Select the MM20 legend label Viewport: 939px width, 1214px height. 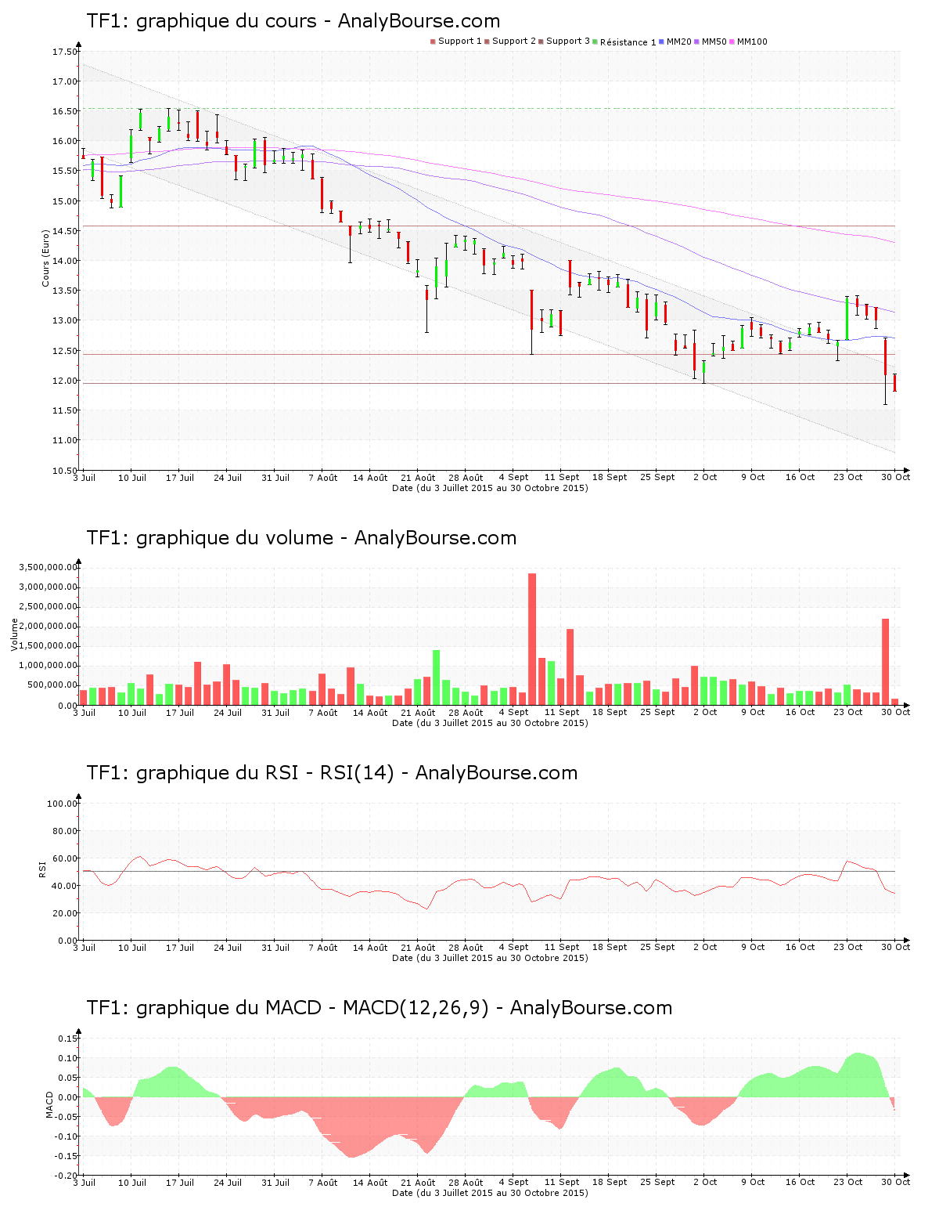point(679,42)
